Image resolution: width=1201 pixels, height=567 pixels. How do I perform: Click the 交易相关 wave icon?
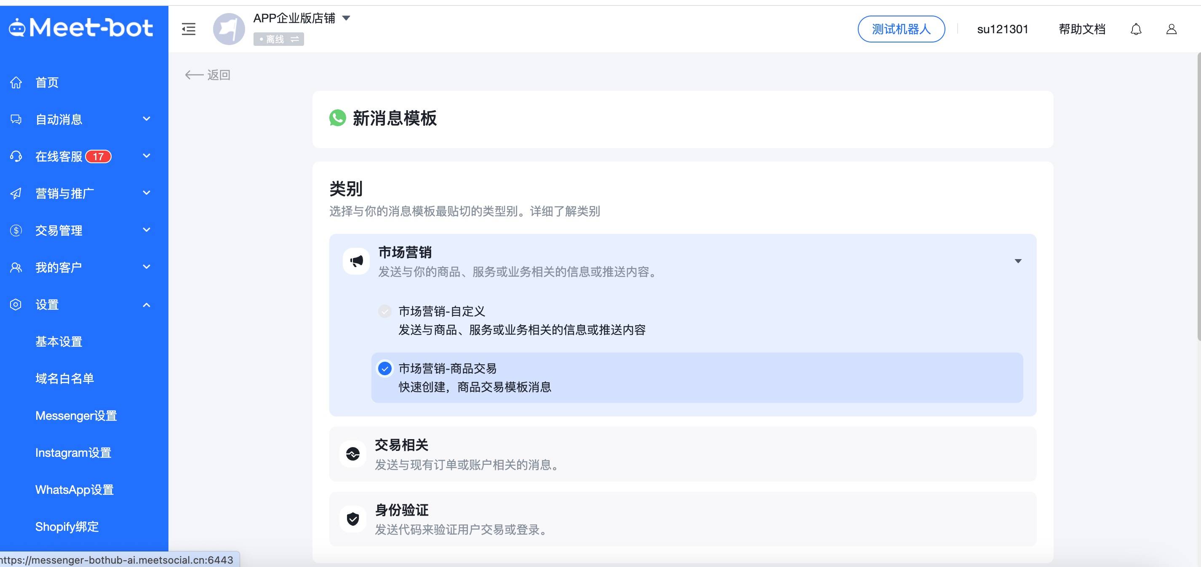point(353,453)
